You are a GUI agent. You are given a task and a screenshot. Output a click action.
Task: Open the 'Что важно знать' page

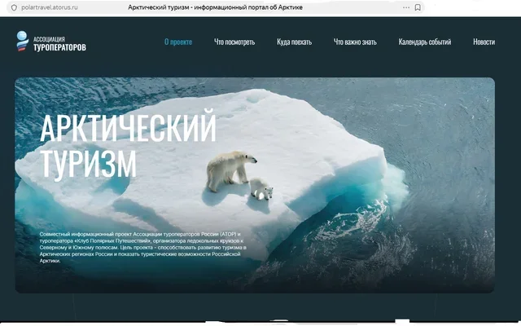(355, 42)
